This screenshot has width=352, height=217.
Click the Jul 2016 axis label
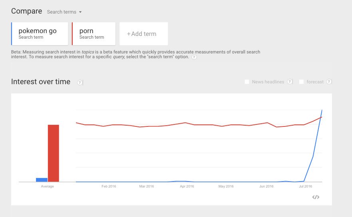[306, 186]
